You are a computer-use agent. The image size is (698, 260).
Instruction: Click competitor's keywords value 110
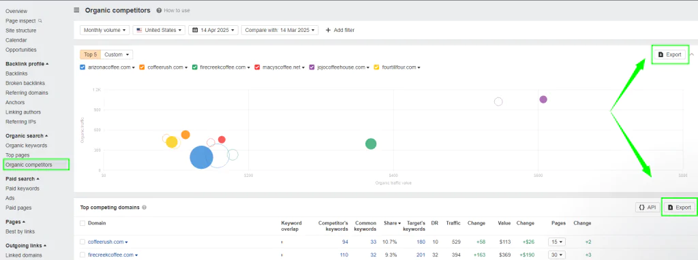pyautogui.click(x=344, y=255)
